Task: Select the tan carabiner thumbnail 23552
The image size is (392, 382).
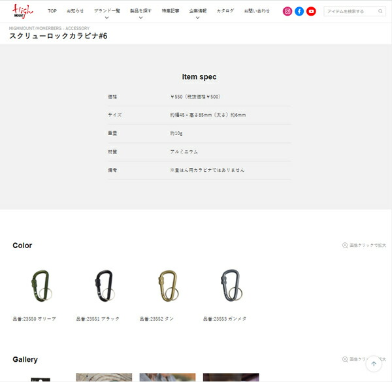Action: pos(169,285)
